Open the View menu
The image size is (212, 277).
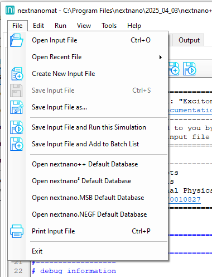point(84,26)
